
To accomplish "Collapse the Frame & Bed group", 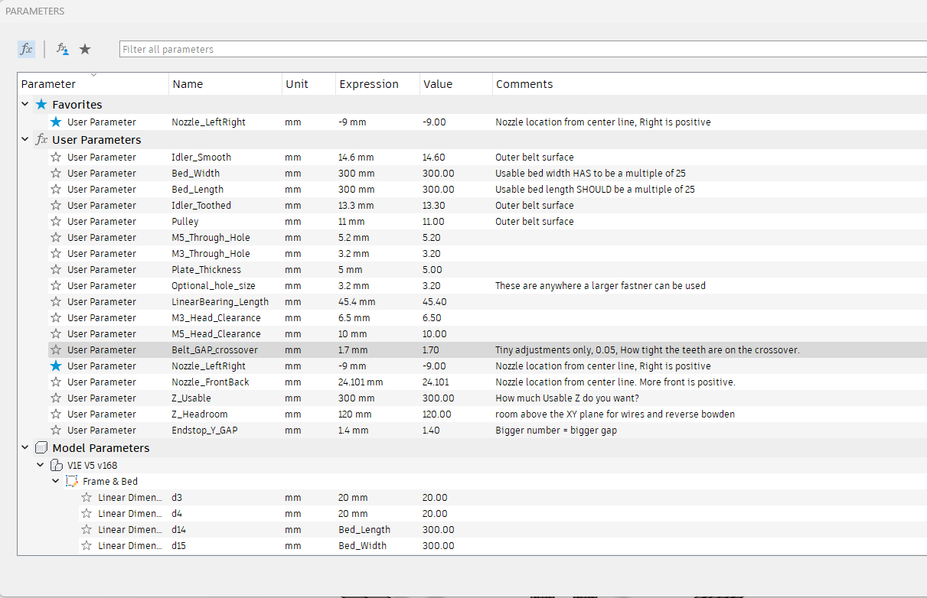I will [55, 481].
